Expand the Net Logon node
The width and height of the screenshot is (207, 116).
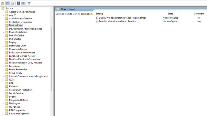pos(3,104)
